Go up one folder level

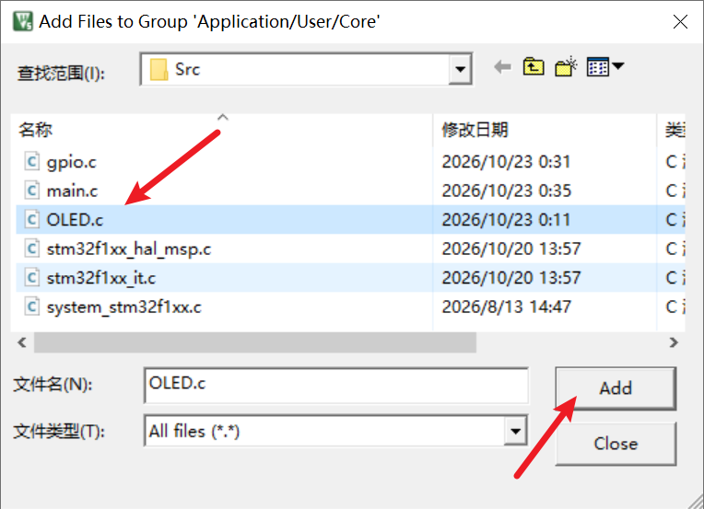point(534,68)
